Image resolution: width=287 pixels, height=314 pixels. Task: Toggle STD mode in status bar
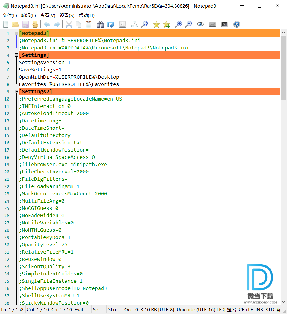coord(270,309)
